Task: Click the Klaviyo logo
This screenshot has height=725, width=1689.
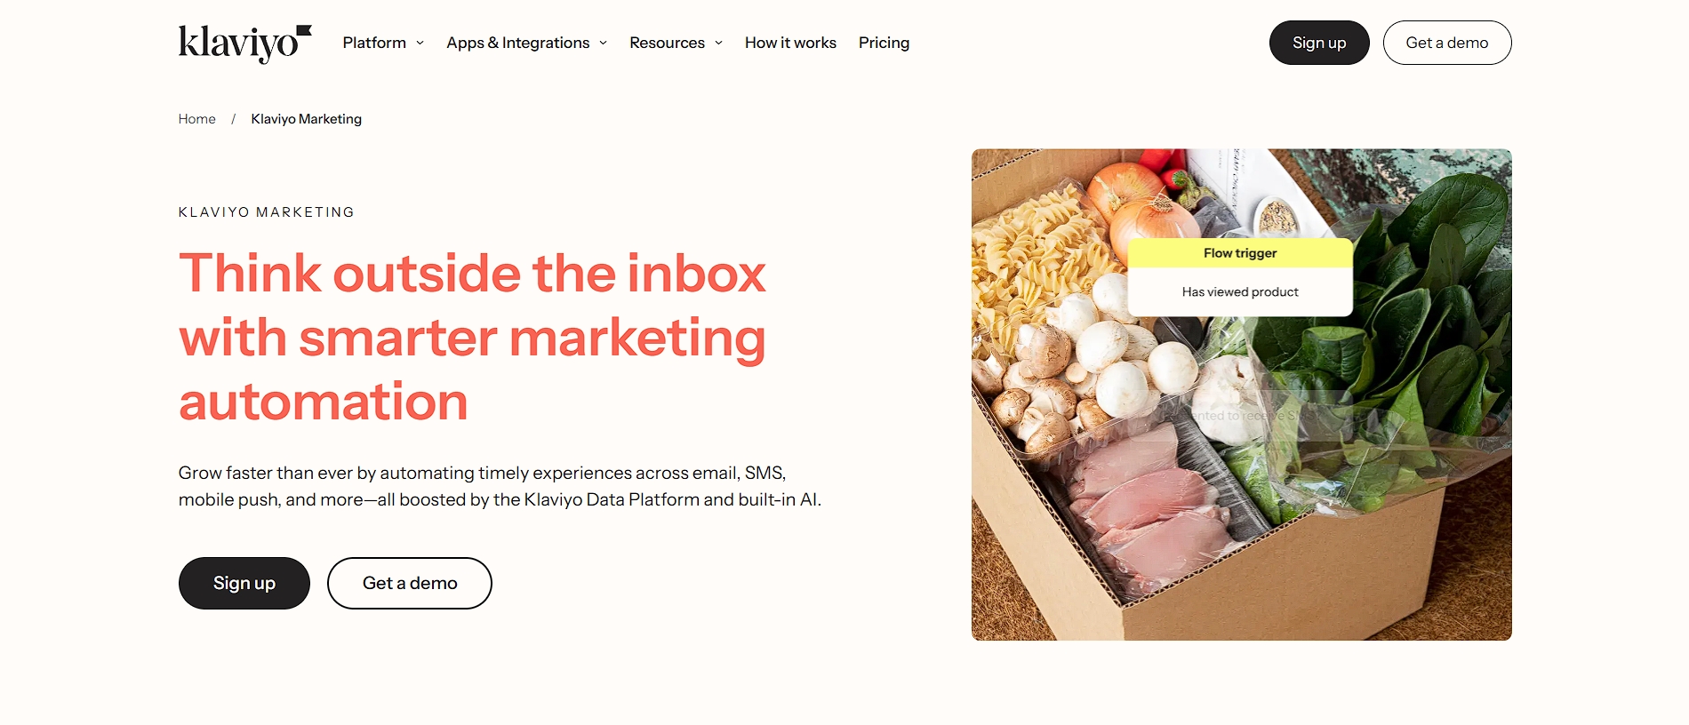Action: tap(244, 44)
